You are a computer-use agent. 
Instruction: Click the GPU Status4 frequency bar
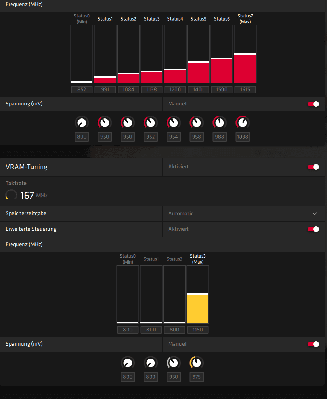pyautogui.click(x=175, y=54)
